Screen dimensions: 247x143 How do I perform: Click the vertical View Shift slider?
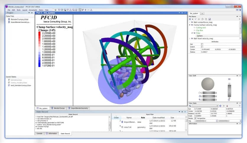[x=229, y=90]
